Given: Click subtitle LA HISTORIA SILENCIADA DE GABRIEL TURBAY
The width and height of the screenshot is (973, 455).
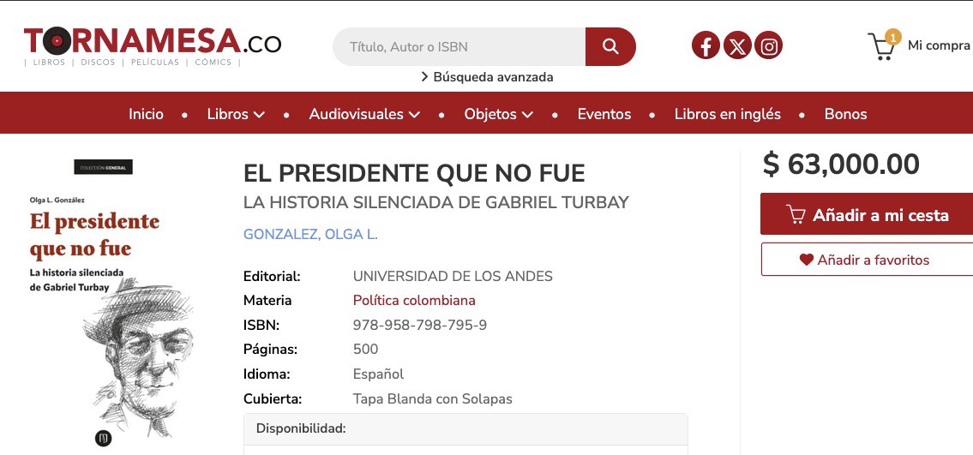Looking at the screenshot, I should tap(435, 203).
